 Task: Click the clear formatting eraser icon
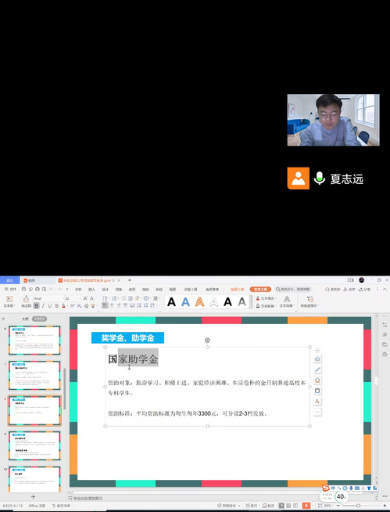[86, 306]
